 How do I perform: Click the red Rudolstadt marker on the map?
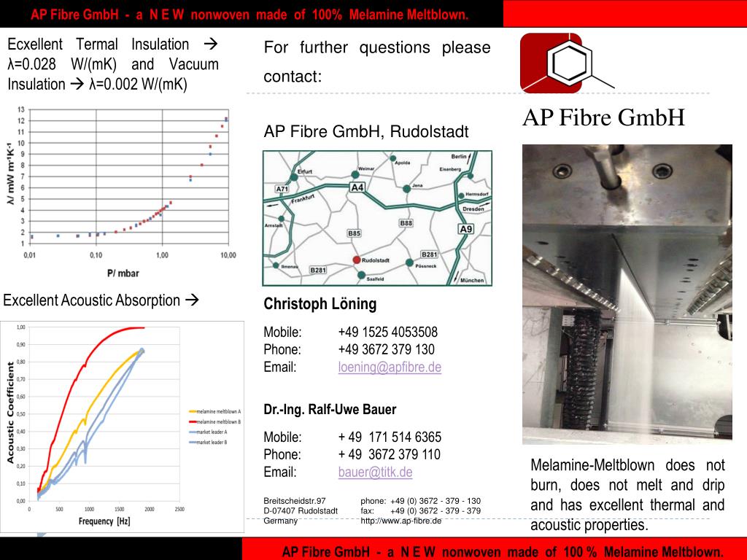coord(356,260)
